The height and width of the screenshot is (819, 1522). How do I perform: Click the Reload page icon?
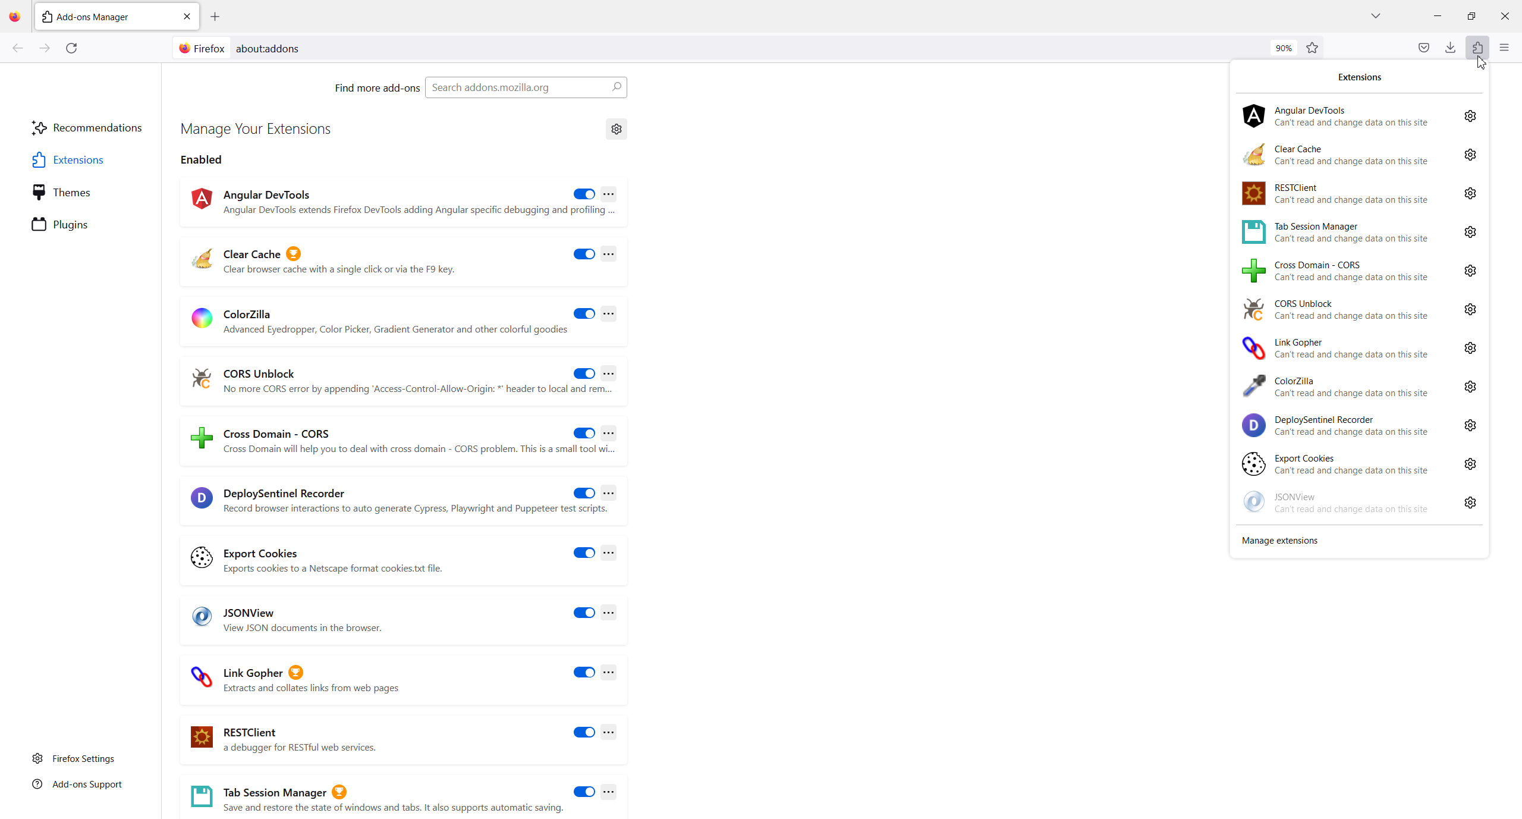point(71,48)
